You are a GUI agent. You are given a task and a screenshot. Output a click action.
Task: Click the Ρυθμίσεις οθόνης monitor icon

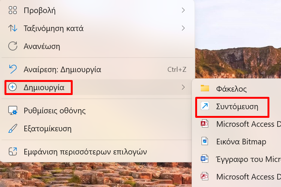(x=13, y=110)
